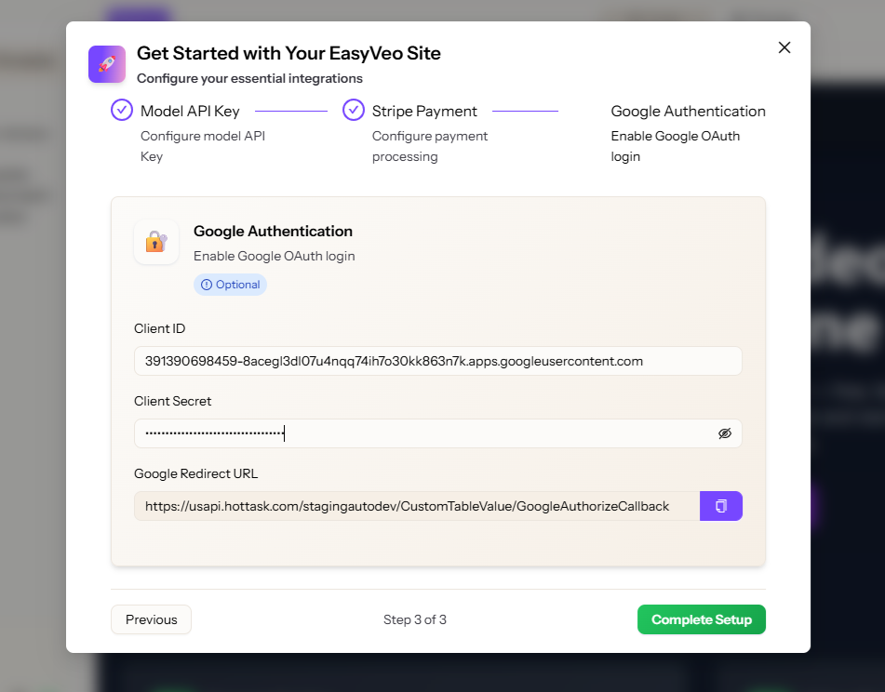
Task: Click the info icon in Optional badge
Action: tap(207, 285)
